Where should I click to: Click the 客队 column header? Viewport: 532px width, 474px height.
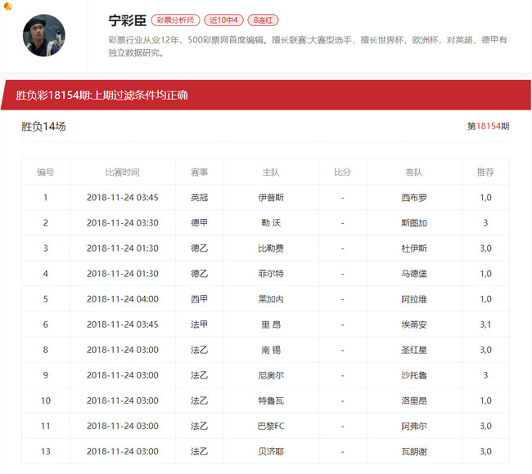point(414,172)
